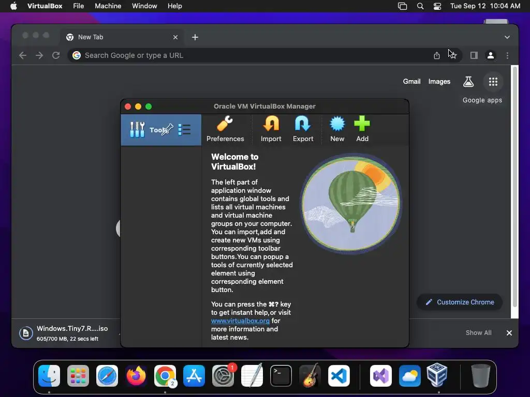Go back in Chrome

[23, 55]
